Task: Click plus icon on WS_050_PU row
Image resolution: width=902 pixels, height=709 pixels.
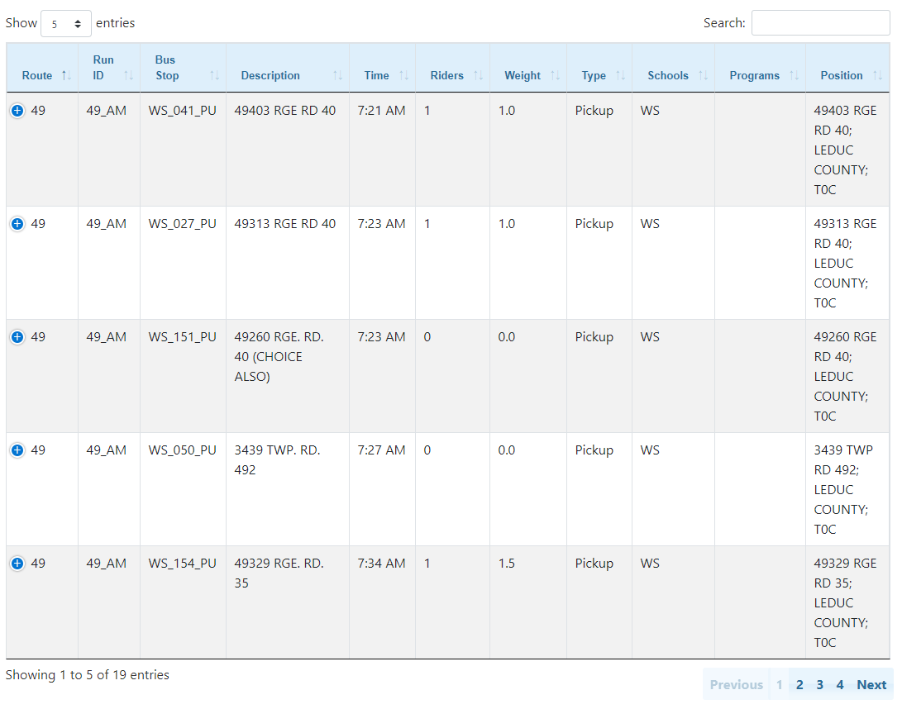Action: (x=17, y=450)
